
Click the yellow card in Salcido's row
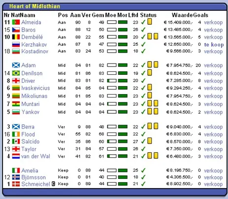point(150,141)
